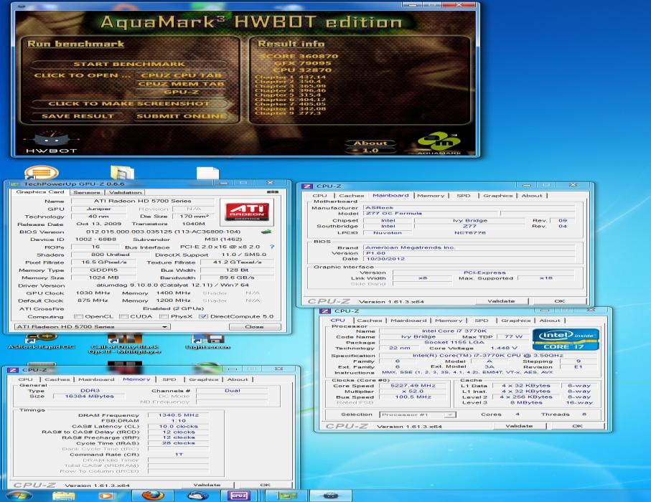The image size is (651, 502).
Task: Click SAVE RESULT in AquaMark
Action: [x=78, y=116]
